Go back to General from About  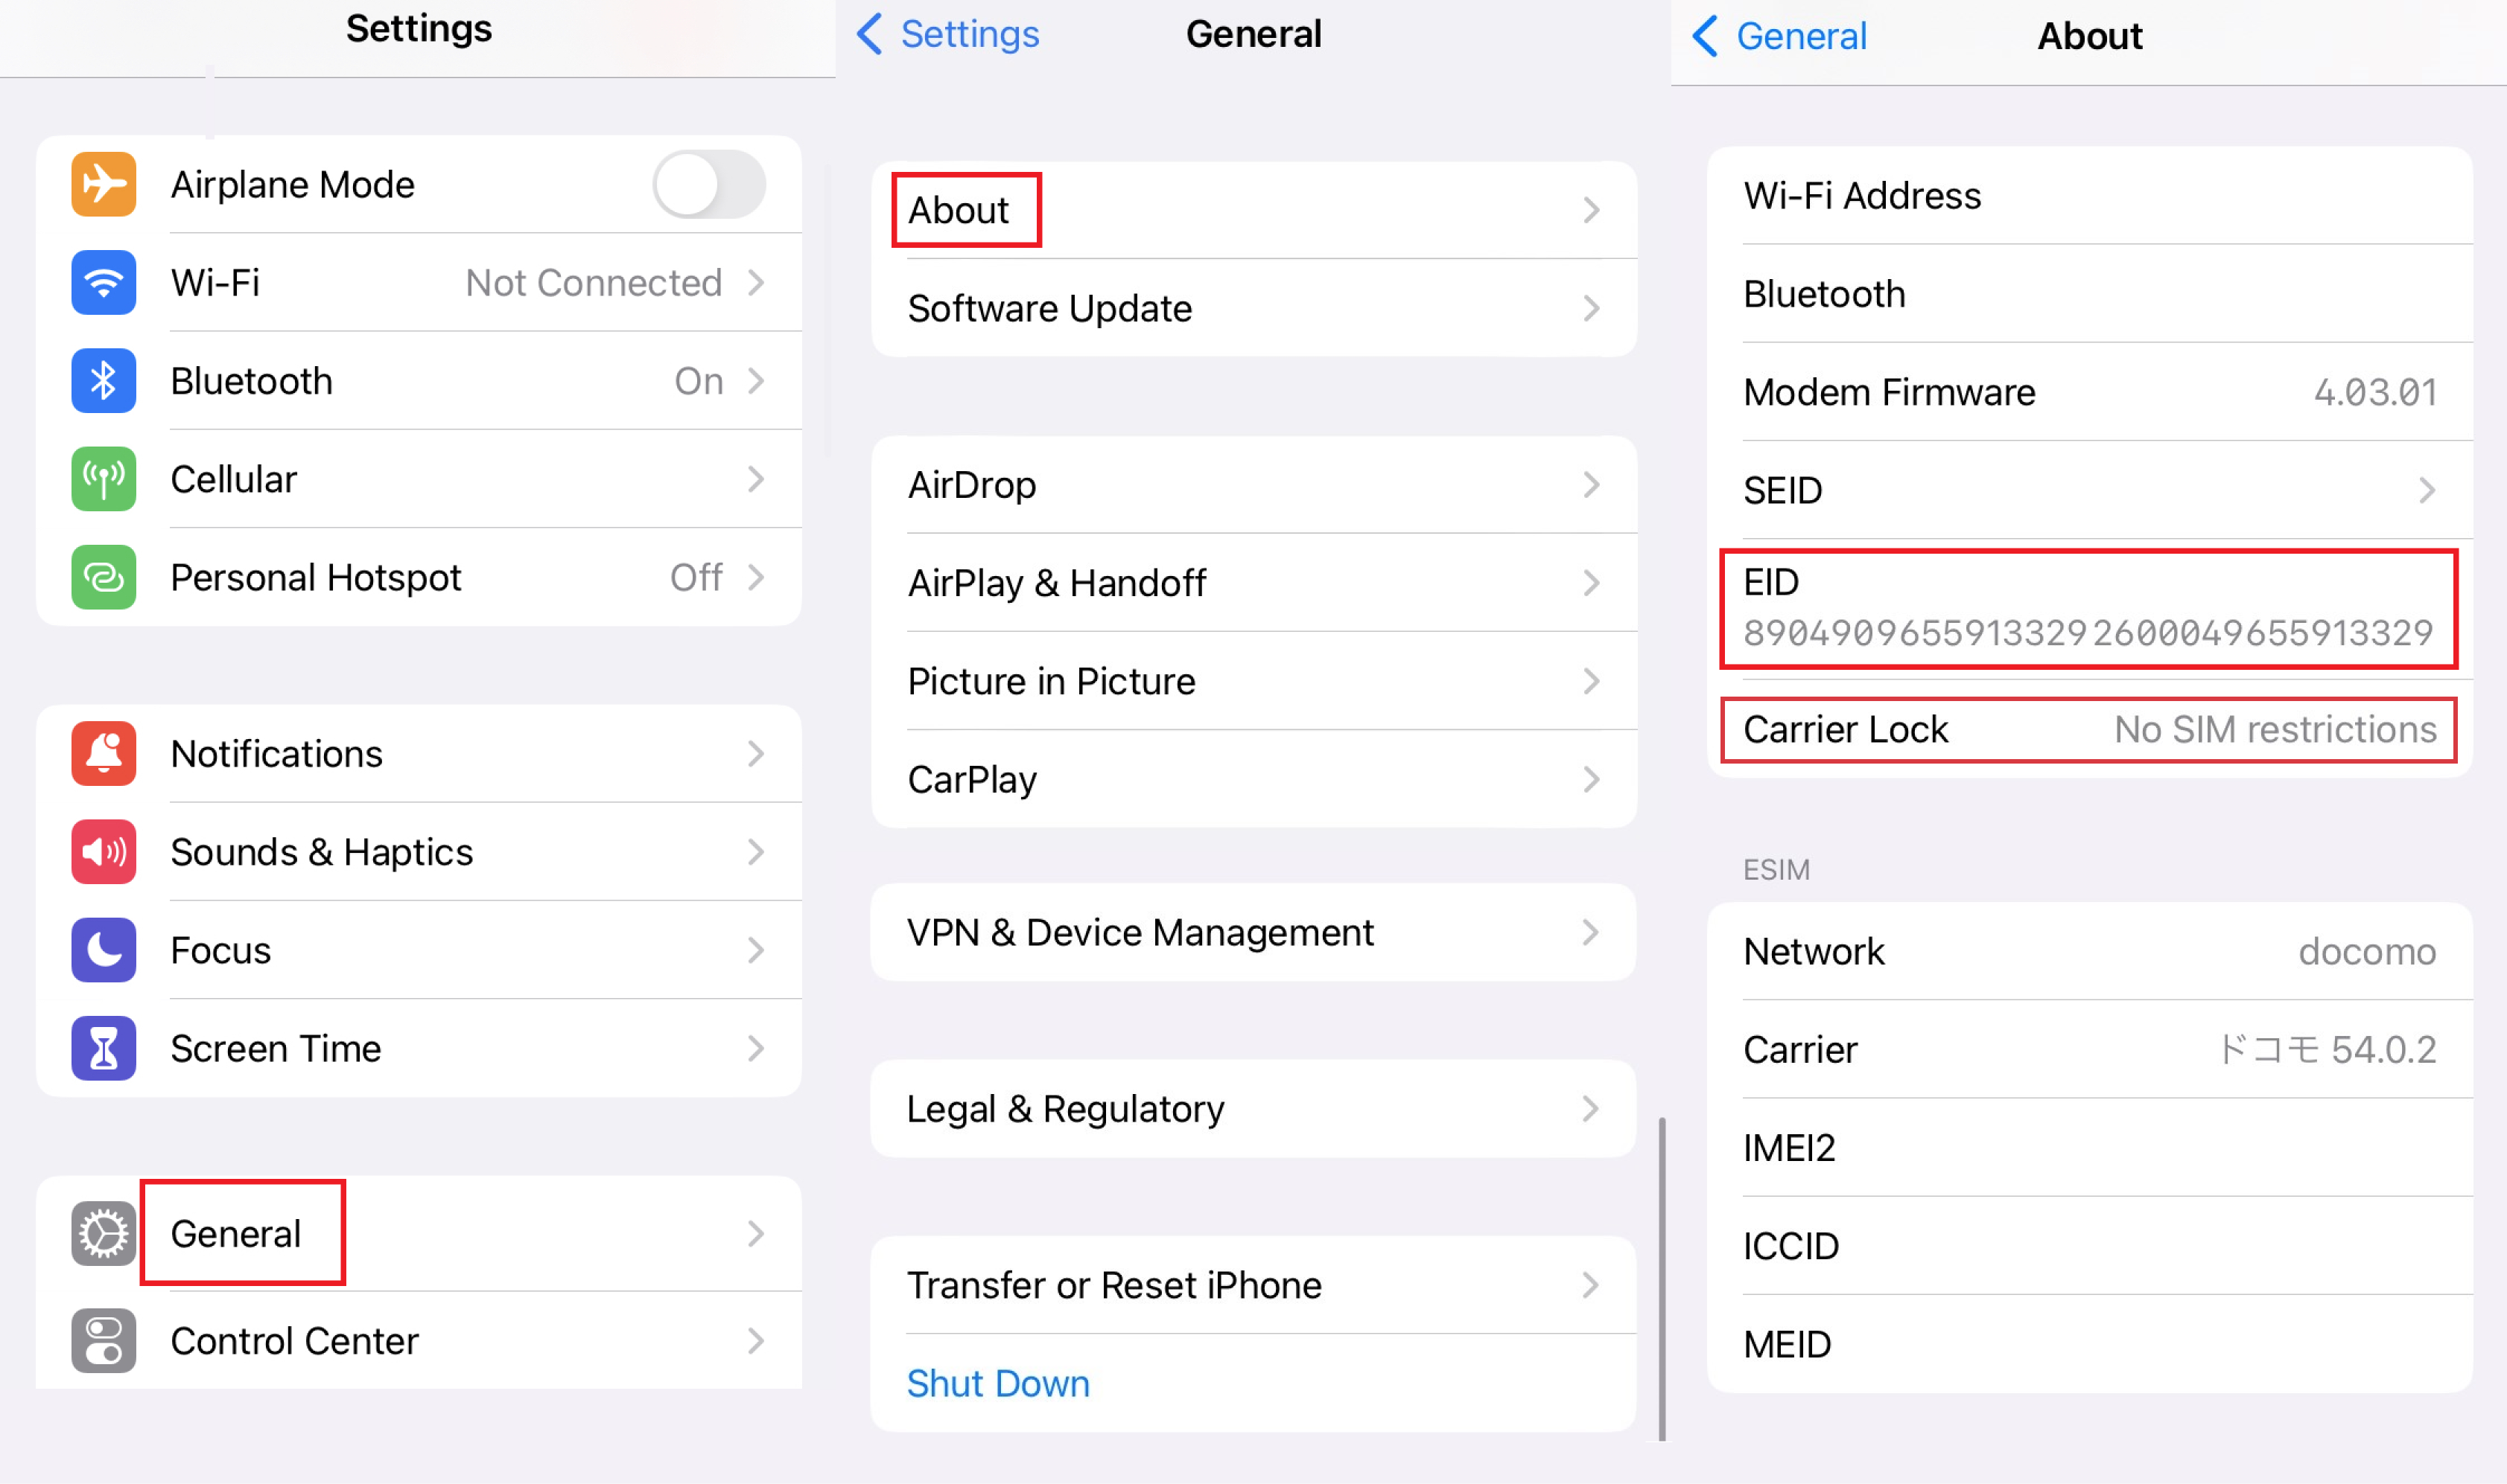click(x=1779, y=36)
